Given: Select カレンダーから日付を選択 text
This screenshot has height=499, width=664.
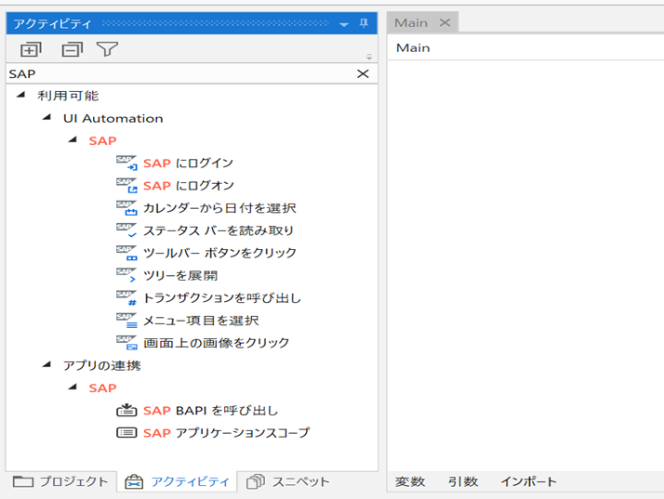Looking at the screenshot, I should tap(219, 208).
